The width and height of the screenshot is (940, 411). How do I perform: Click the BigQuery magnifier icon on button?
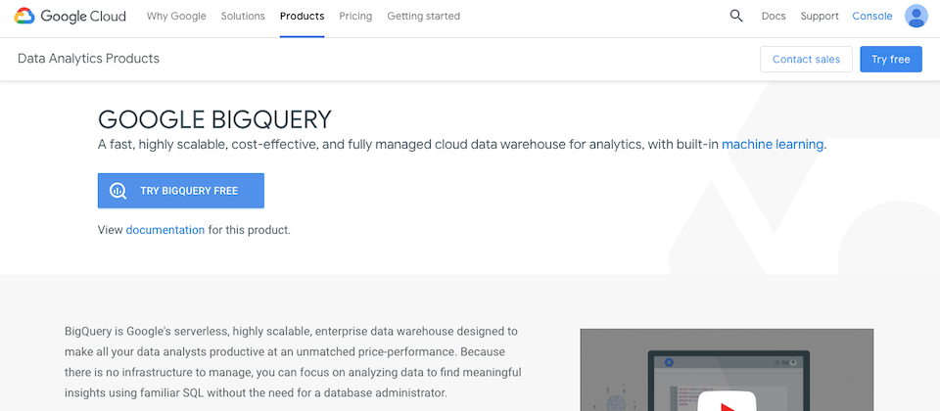tap(117, 191)
